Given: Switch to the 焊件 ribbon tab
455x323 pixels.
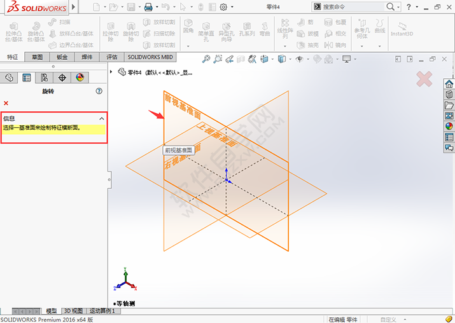Looking at the screenshot, I should click(87, 57).
